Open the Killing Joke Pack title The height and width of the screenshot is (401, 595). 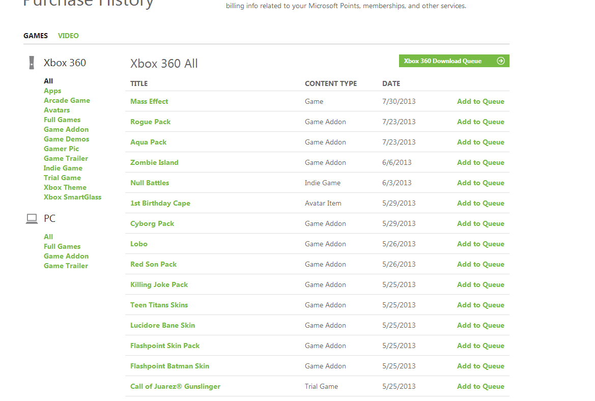159,284
